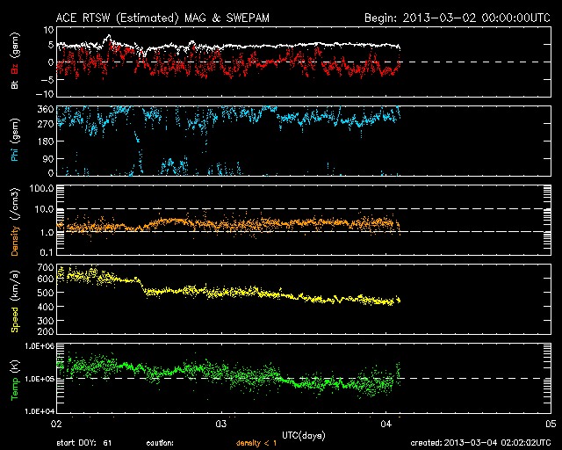Click the '180' tick on Phi axis
Image resolution: width=562 pixels, height=450 pixels.
pos(45,142)
